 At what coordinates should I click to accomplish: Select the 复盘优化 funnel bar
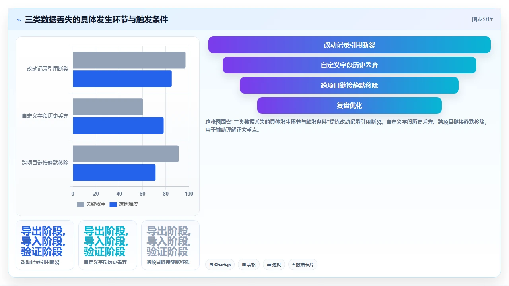[x=349, y=106]
